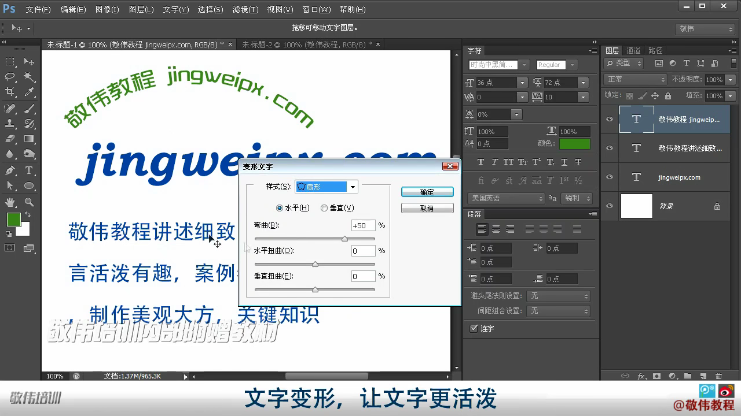Viewport: 741px width, 416px height.
Task: Open the layer blend mode 正常 dropdown
Action: pos(636,79)
